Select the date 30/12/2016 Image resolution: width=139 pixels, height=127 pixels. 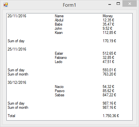pyautogui.click(x=17, y=83)
